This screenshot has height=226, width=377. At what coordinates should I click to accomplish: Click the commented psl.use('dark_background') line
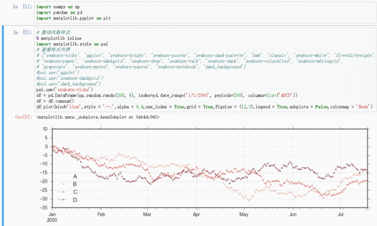68,84
